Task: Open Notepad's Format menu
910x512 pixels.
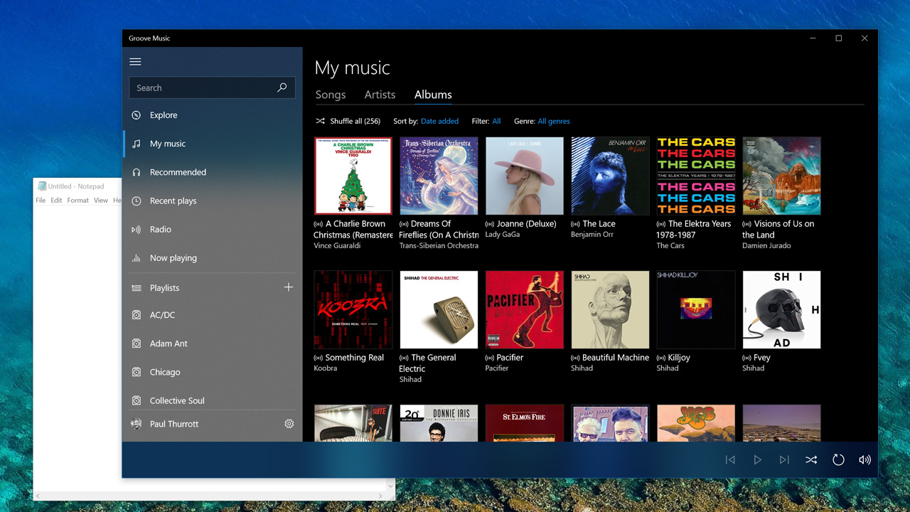Action: click(x=77, y=200)
